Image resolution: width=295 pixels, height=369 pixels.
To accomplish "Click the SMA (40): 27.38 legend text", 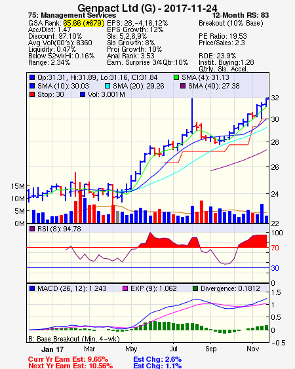I will [x=214, y=86].
